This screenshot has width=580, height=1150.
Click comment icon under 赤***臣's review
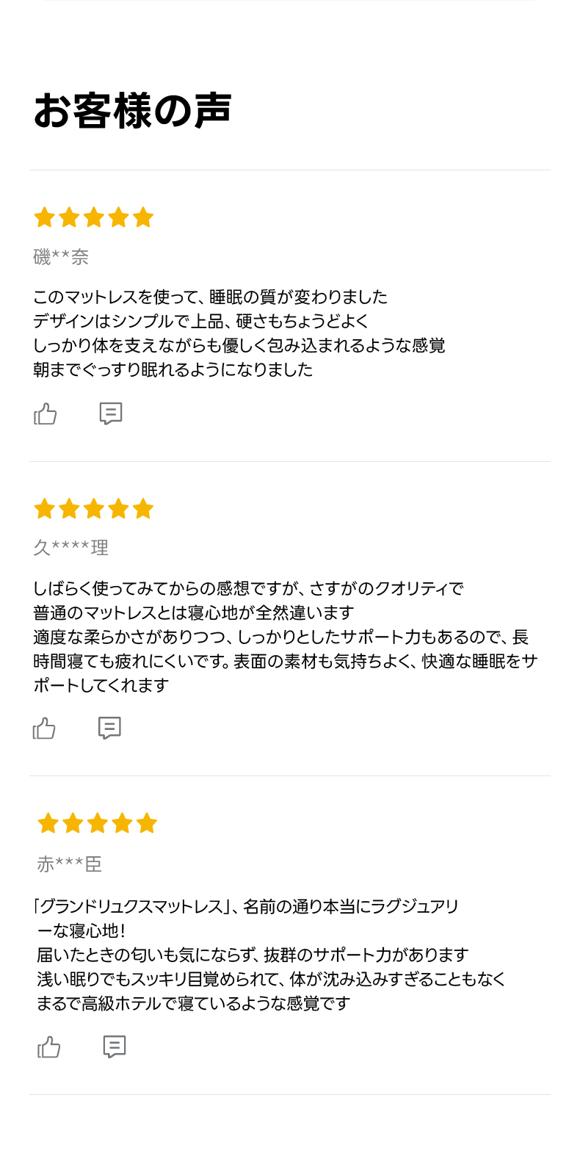(x=114, y=1046)
